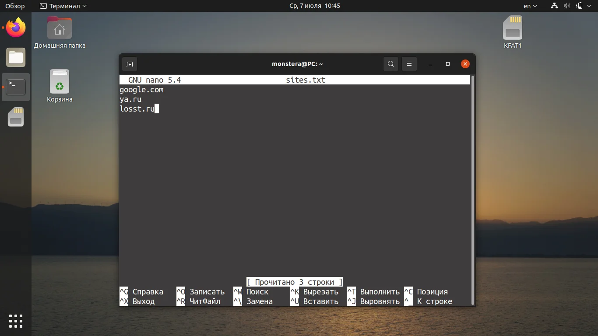Place cursor on the losst.ru line
The width and height of the screenshot is (598, 336).
(137, 109)
